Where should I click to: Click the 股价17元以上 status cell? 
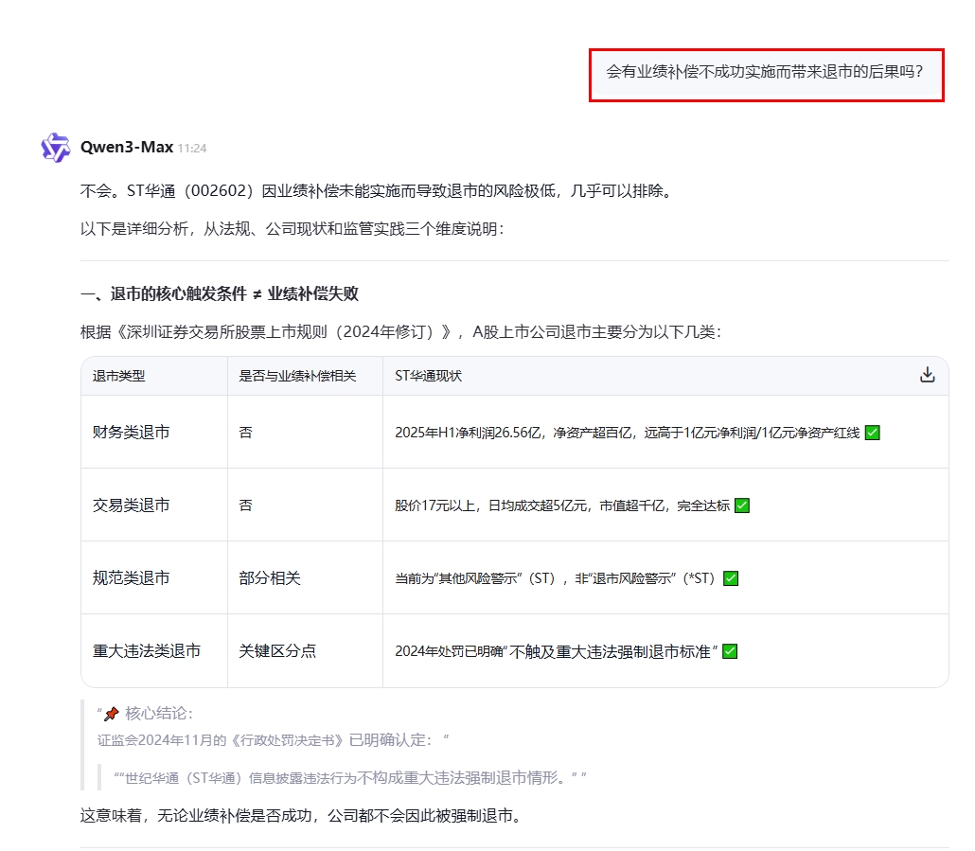(x=666, y=505)
